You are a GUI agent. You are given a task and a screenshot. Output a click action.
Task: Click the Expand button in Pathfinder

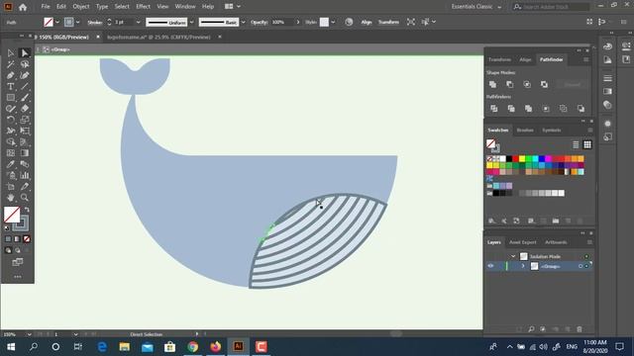573,84
